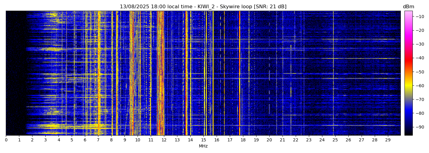Click the 7 MHz tick label
Image resolution: width=429 pixels, height=153 pixels.
98,140
